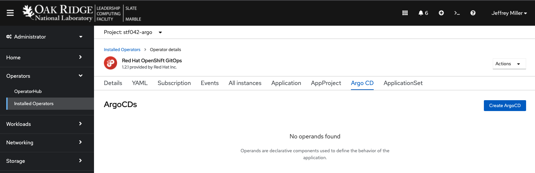Switch to the ApplicationSet tab
Image resolution: width=535 pixels, height=173 pixels.
click(403, 83)
